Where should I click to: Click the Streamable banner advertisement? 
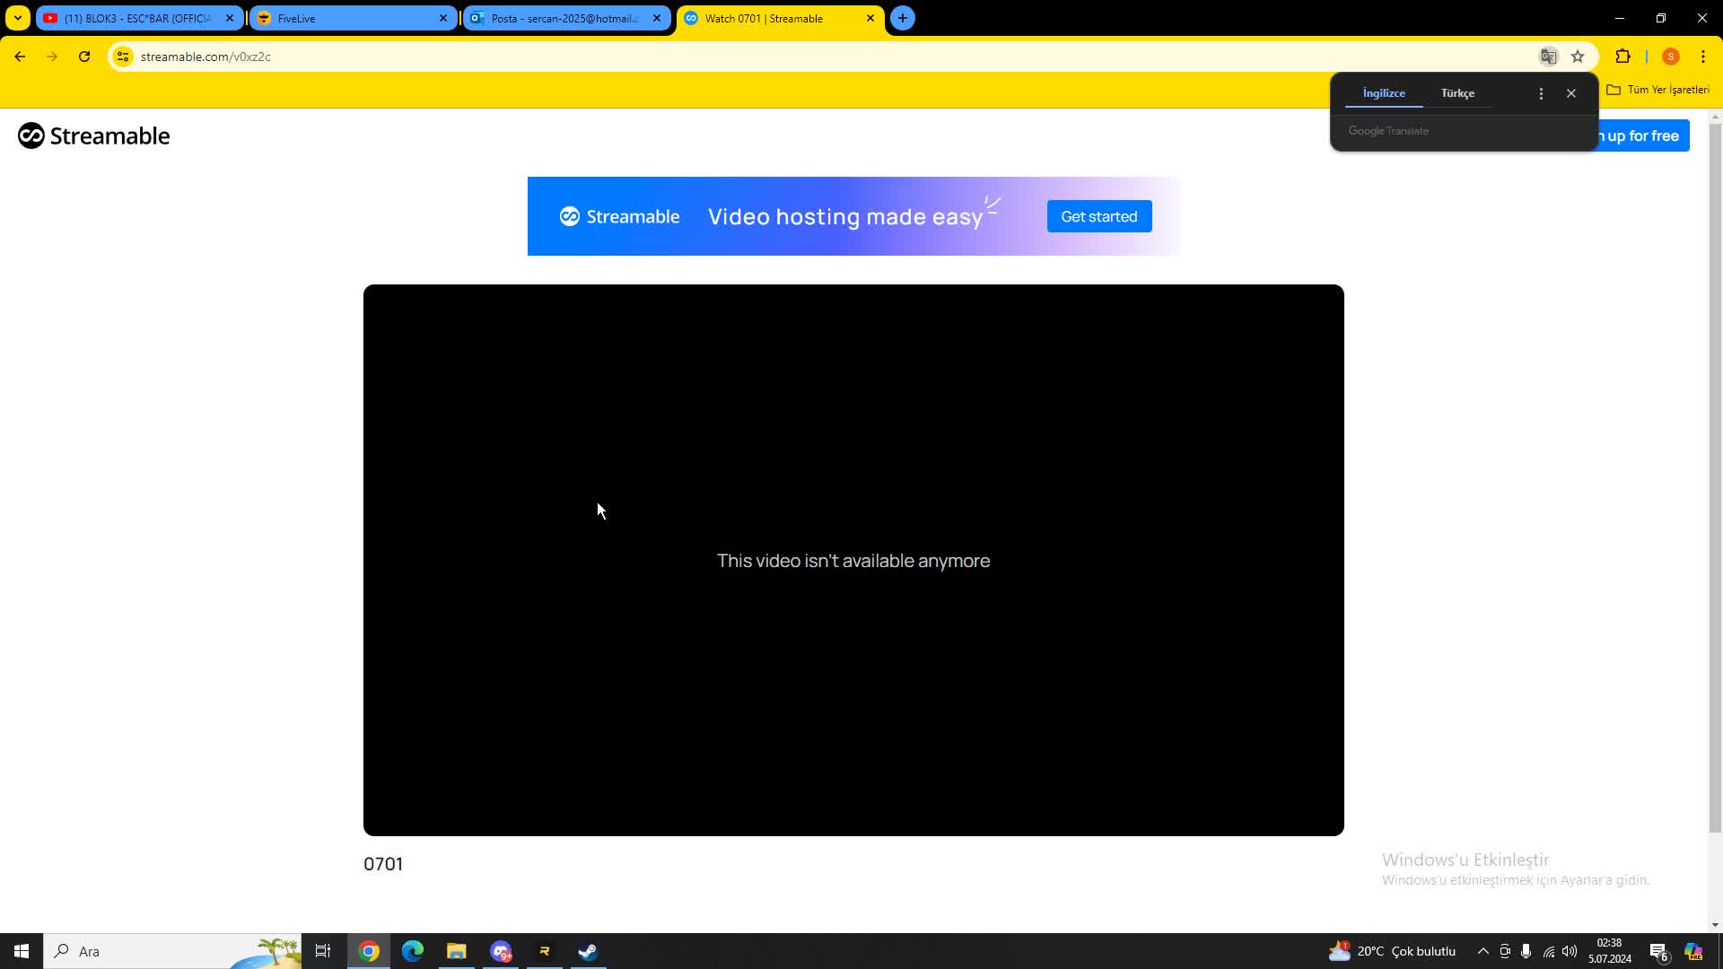(853, 216)
